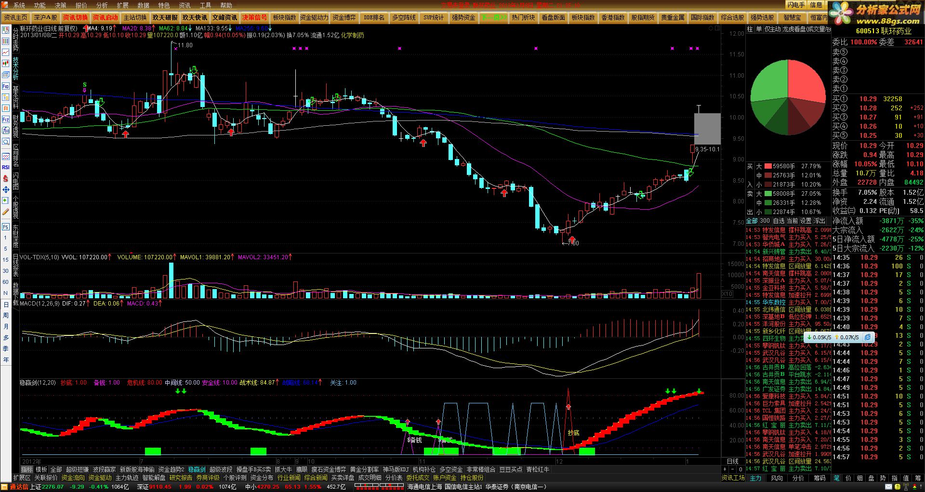Image resolution: width=925 pixels, height=492 pixels.
Task: Click the f(x) formula icon in sidebar
Action: click(x=6, y=130)
